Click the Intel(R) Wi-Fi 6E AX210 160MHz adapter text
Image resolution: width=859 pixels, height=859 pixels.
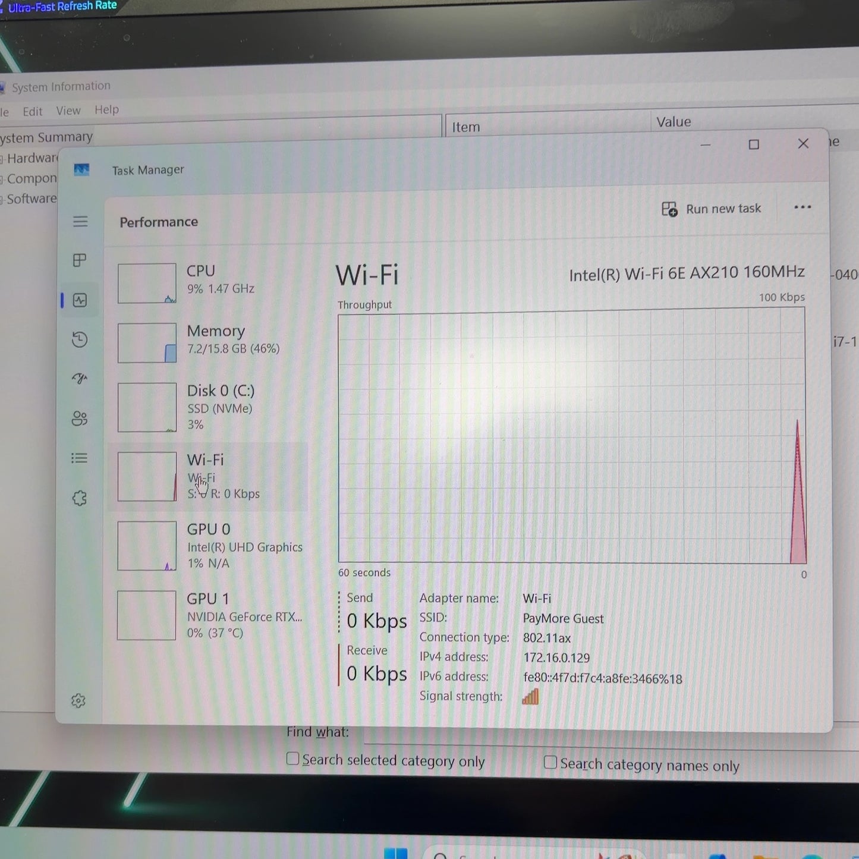(687, 273)
